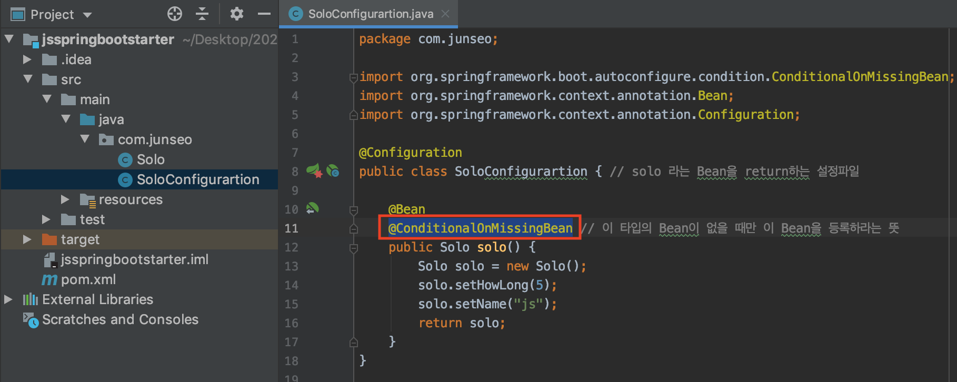Click the locate/scroll-from-source target icon

tap(175, 14)
